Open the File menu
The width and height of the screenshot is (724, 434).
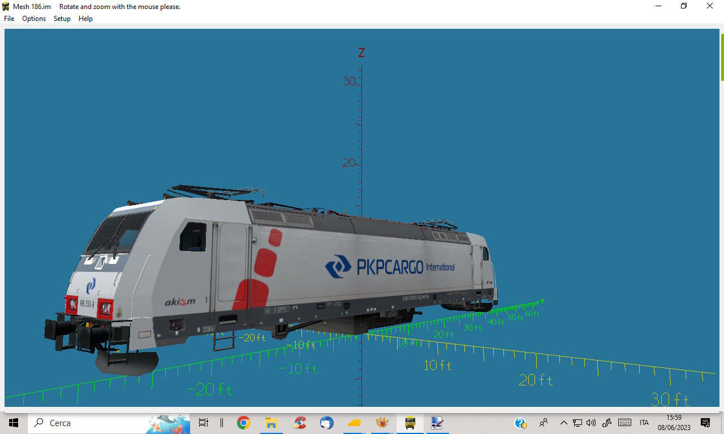[x=9, y=19]
